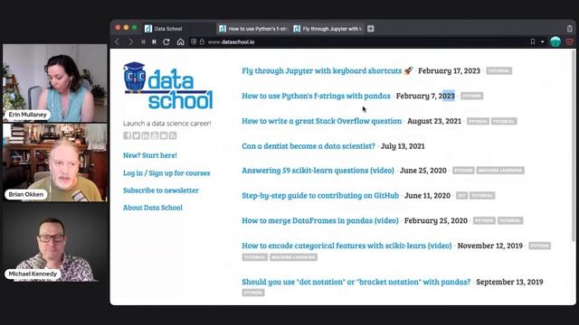Click the fast-forward icon in browser toolbar
This screenshot has width=579, height=325.
pyautogui.click(x=154, y=42)
